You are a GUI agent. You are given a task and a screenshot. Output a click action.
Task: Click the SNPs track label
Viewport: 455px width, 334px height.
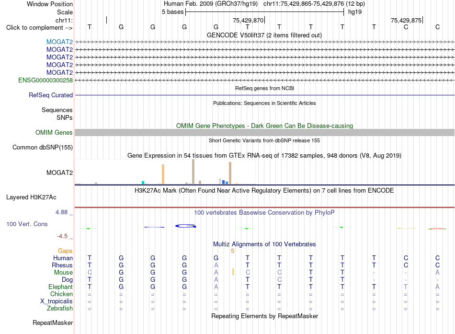65,117
